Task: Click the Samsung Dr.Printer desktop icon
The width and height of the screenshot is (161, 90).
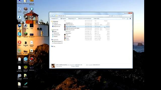Action: click(x=19, y=77)
